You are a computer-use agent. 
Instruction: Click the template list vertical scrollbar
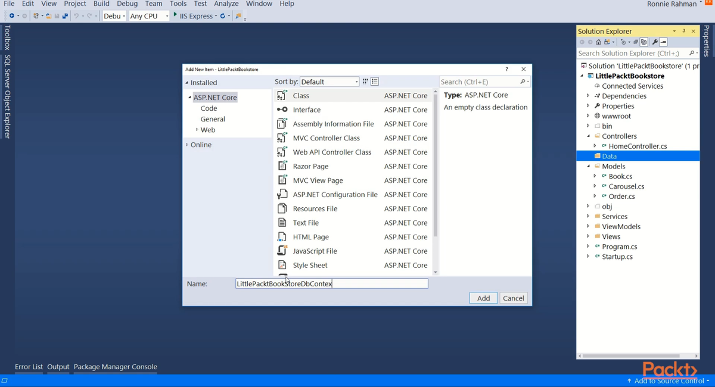tap(436, 166)
